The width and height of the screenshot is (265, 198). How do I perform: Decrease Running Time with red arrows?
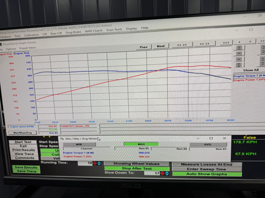coord(95,163)
